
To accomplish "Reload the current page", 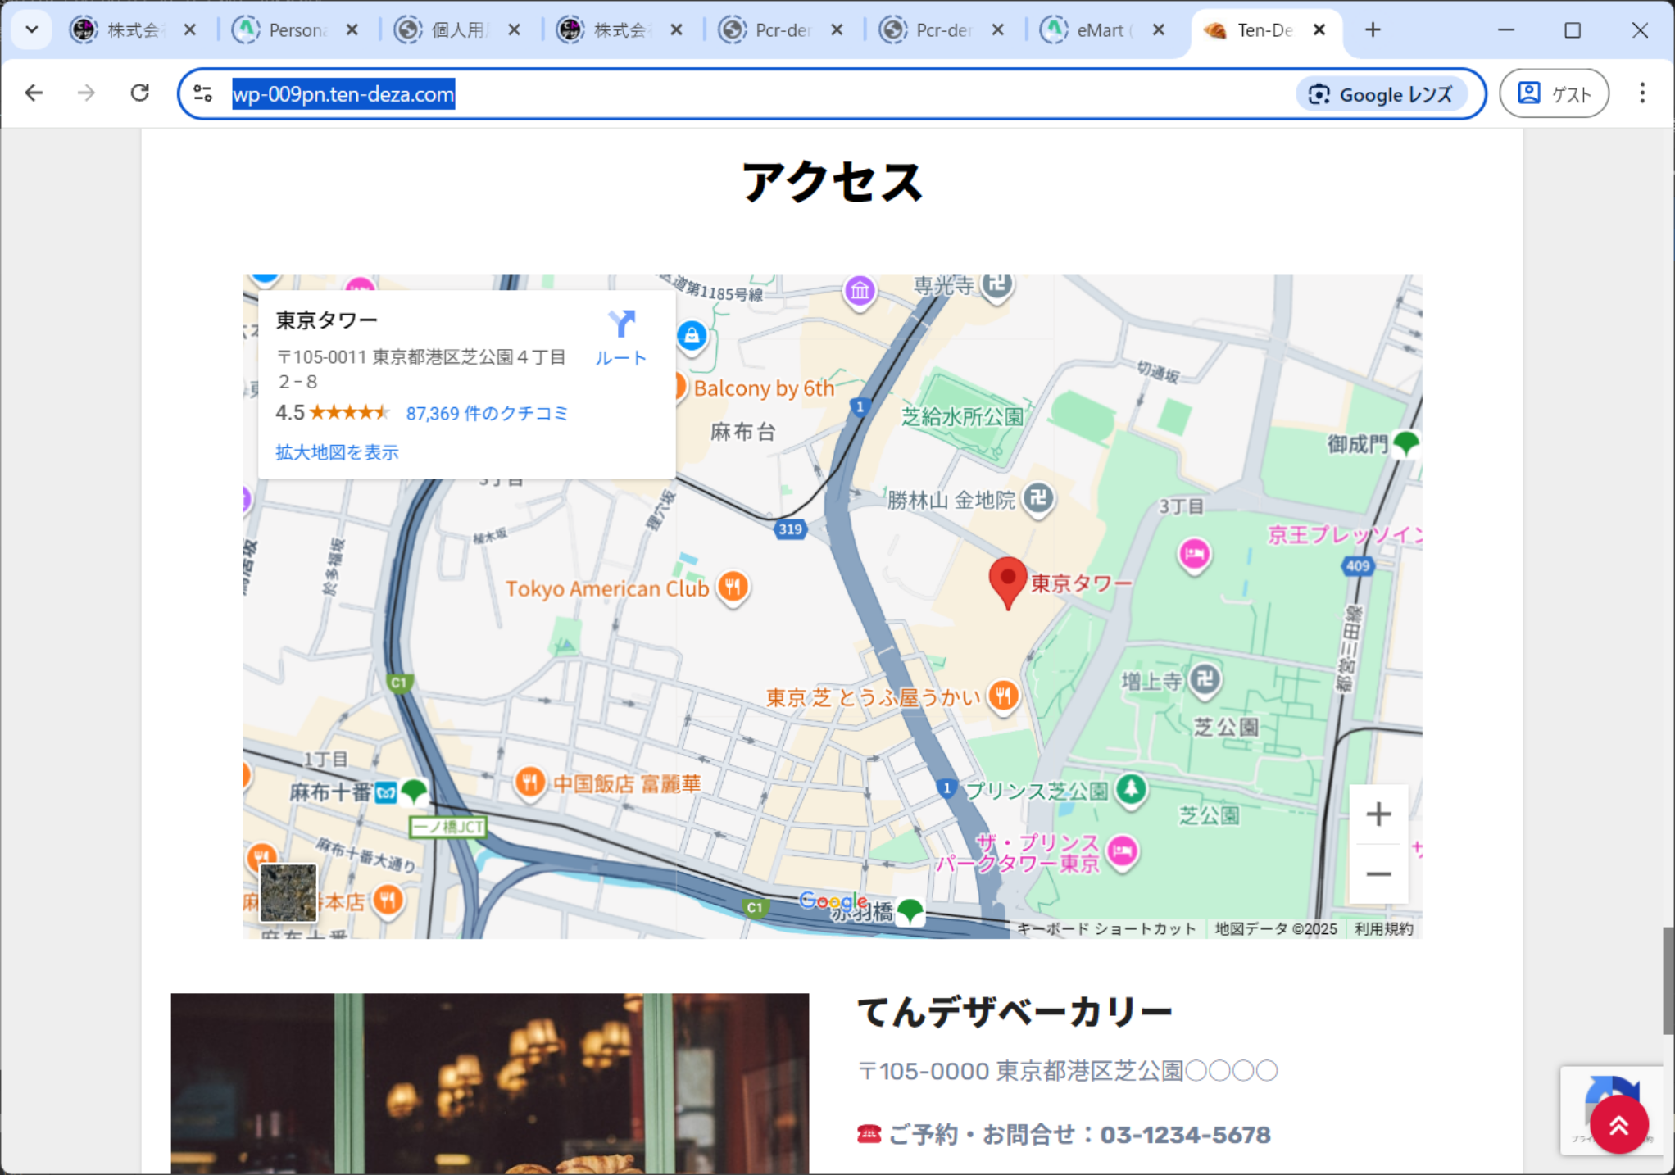I will tap(140, 93).
